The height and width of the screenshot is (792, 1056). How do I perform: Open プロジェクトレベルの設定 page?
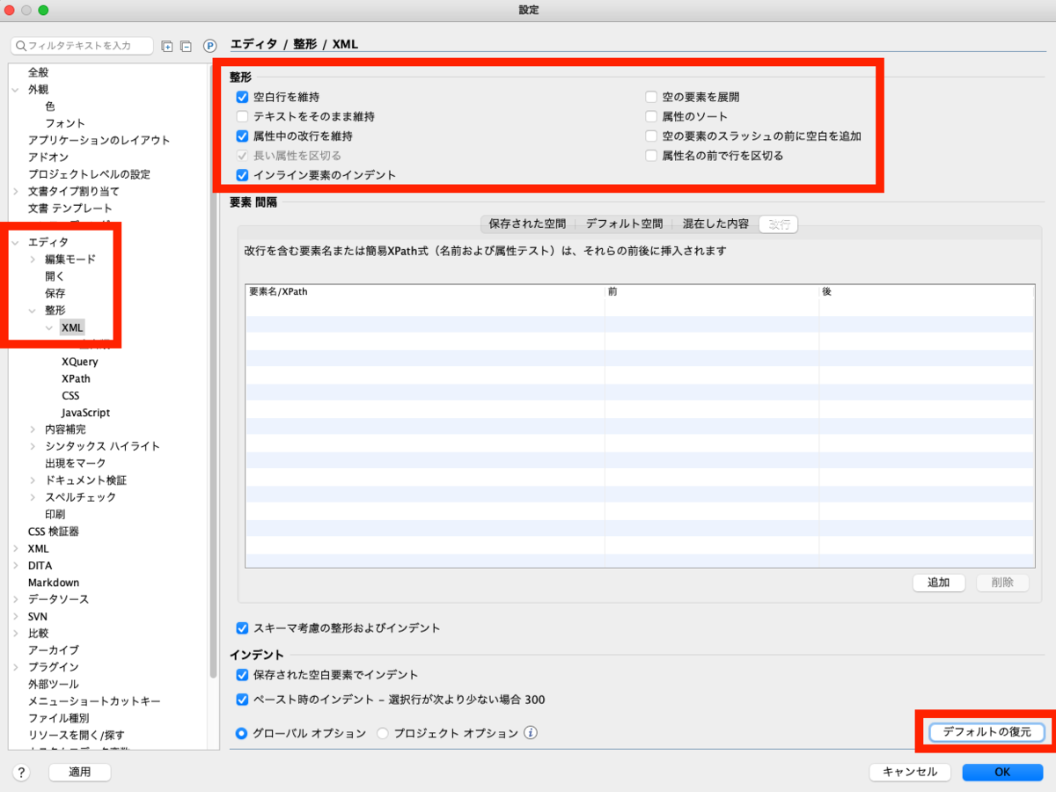pos(89,174)
